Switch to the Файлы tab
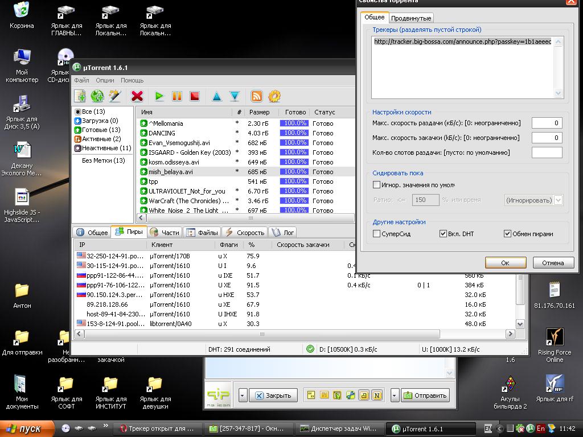 pos(202,232)
